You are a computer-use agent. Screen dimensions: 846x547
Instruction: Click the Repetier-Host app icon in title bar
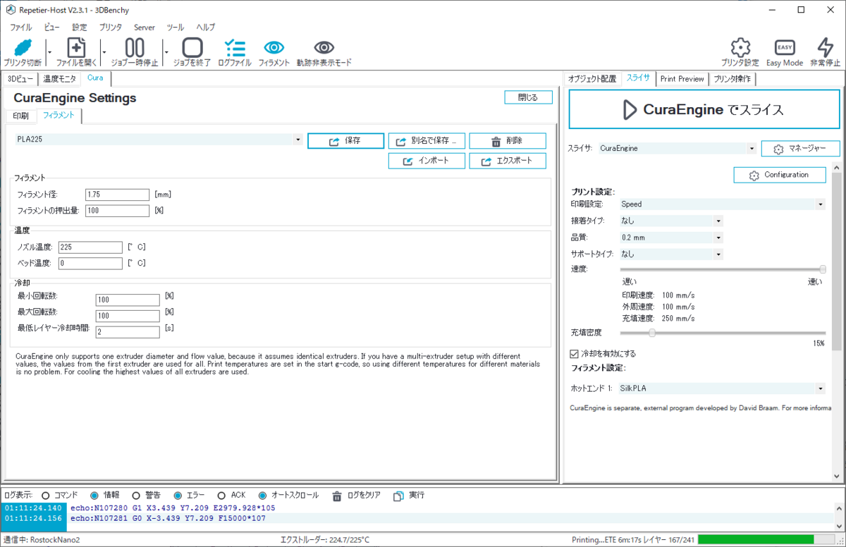(x=11, y=10)
